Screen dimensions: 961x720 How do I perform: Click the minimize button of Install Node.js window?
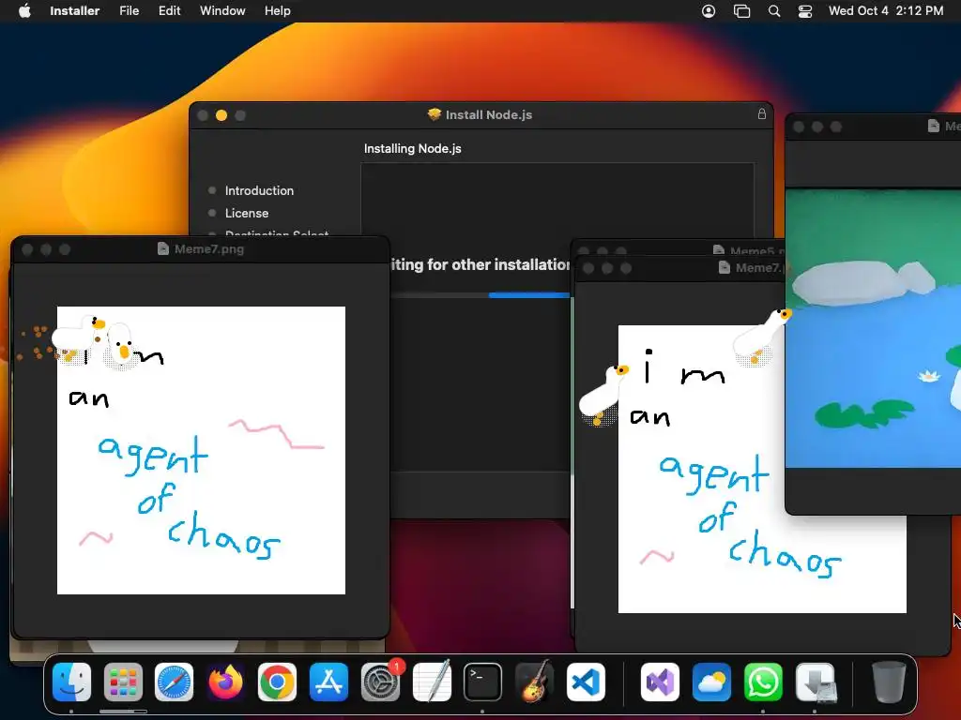tap(221, 115)
